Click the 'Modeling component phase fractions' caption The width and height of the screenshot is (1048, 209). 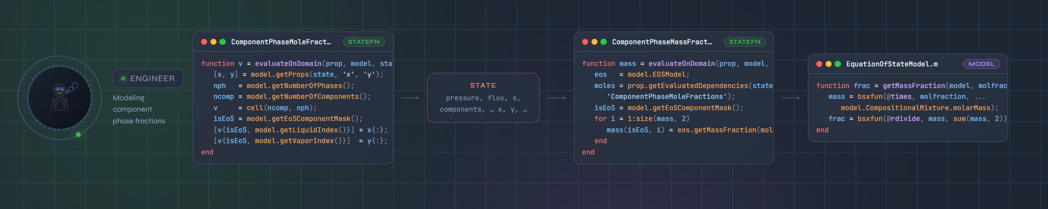click(139, 110)
